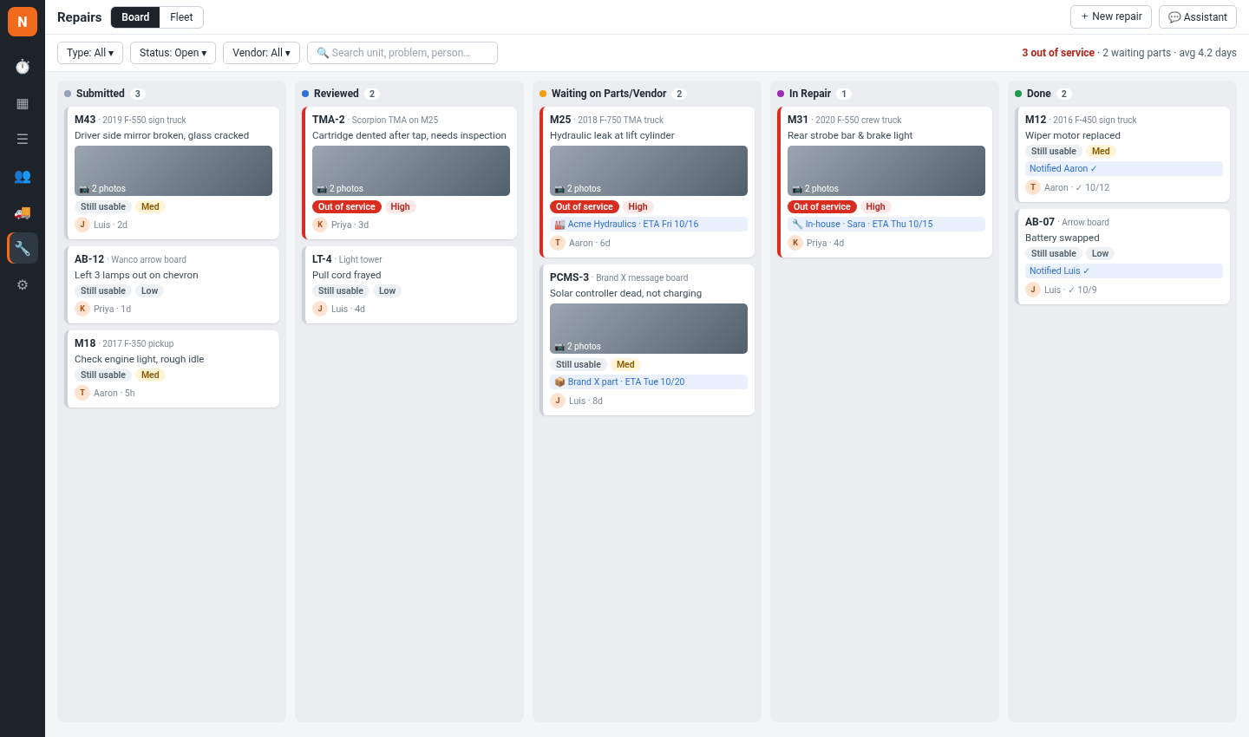Select the wrench Repairs icon in the sidebar
The height and width of the screenshot is (737, 1249).
pos(23,248)
